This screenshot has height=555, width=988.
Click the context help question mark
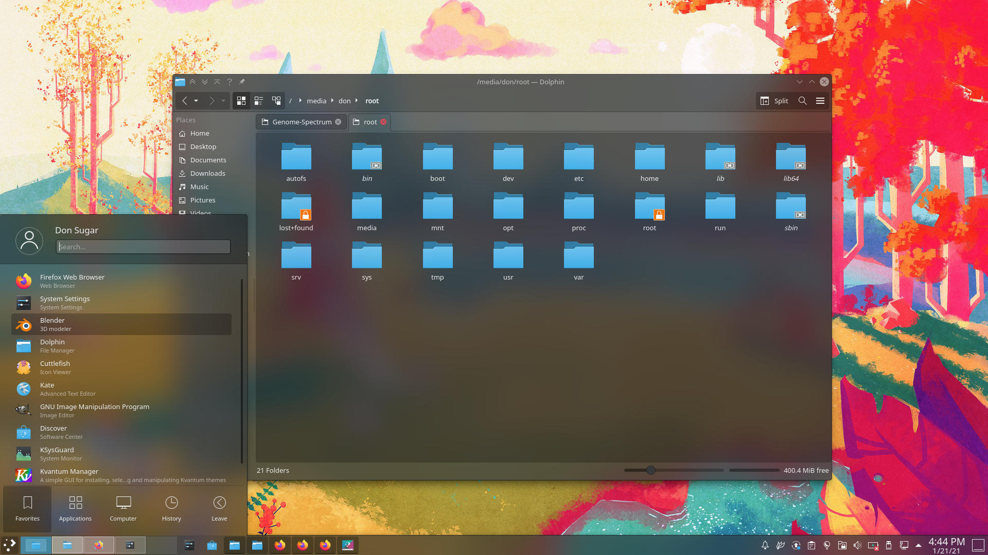click(230, 82)
